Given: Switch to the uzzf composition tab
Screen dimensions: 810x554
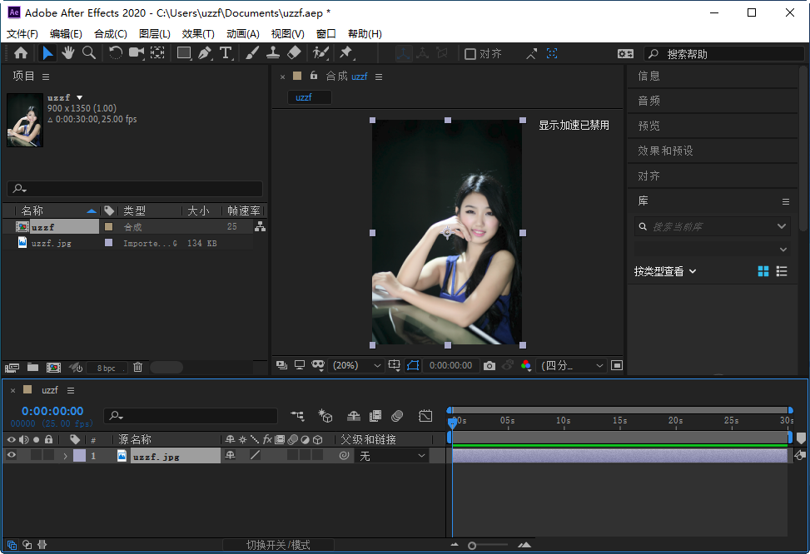Looking at the screenshot, I should tap(308, 96).
